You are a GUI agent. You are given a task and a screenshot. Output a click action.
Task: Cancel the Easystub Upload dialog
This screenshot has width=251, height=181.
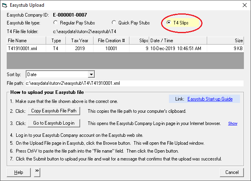(232, 172)
